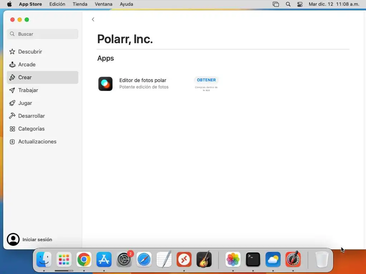Open the Desarrollar hammer icon
The width and height of the screenshot is (366, 274).
tap(12, 116)
